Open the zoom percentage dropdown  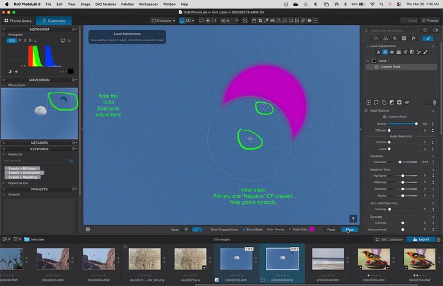(x=237, y=21)
